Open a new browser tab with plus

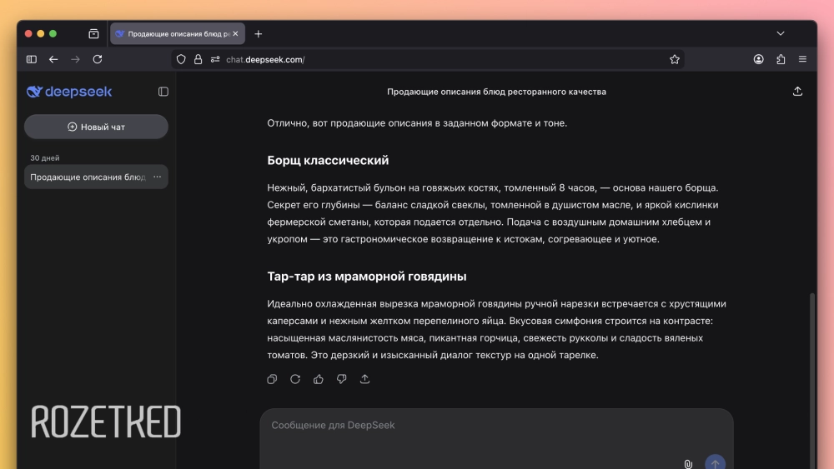coord(259,34)
